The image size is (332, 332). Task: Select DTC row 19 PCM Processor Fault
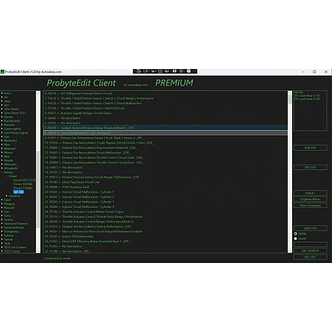(x=165, y=187)
